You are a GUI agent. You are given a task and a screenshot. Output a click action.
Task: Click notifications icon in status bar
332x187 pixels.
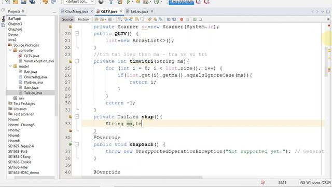coord(263,182)
